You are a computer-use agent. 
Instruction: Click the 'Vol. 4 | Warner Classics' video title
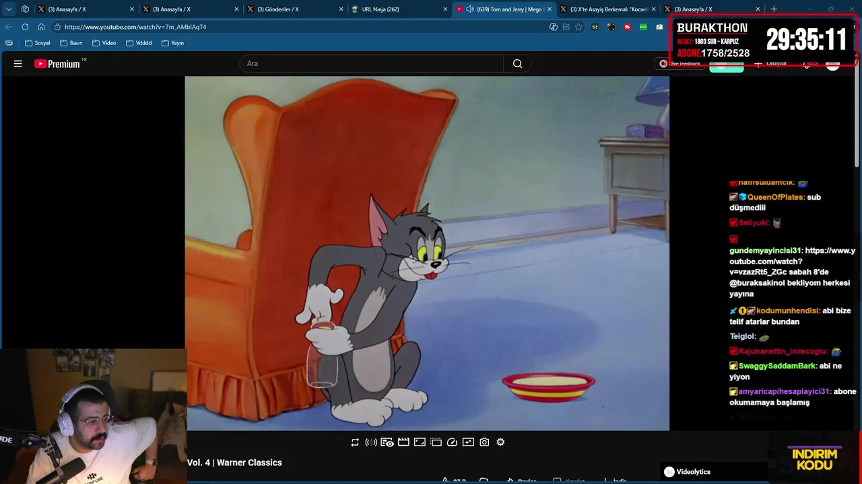coord(234,462)
